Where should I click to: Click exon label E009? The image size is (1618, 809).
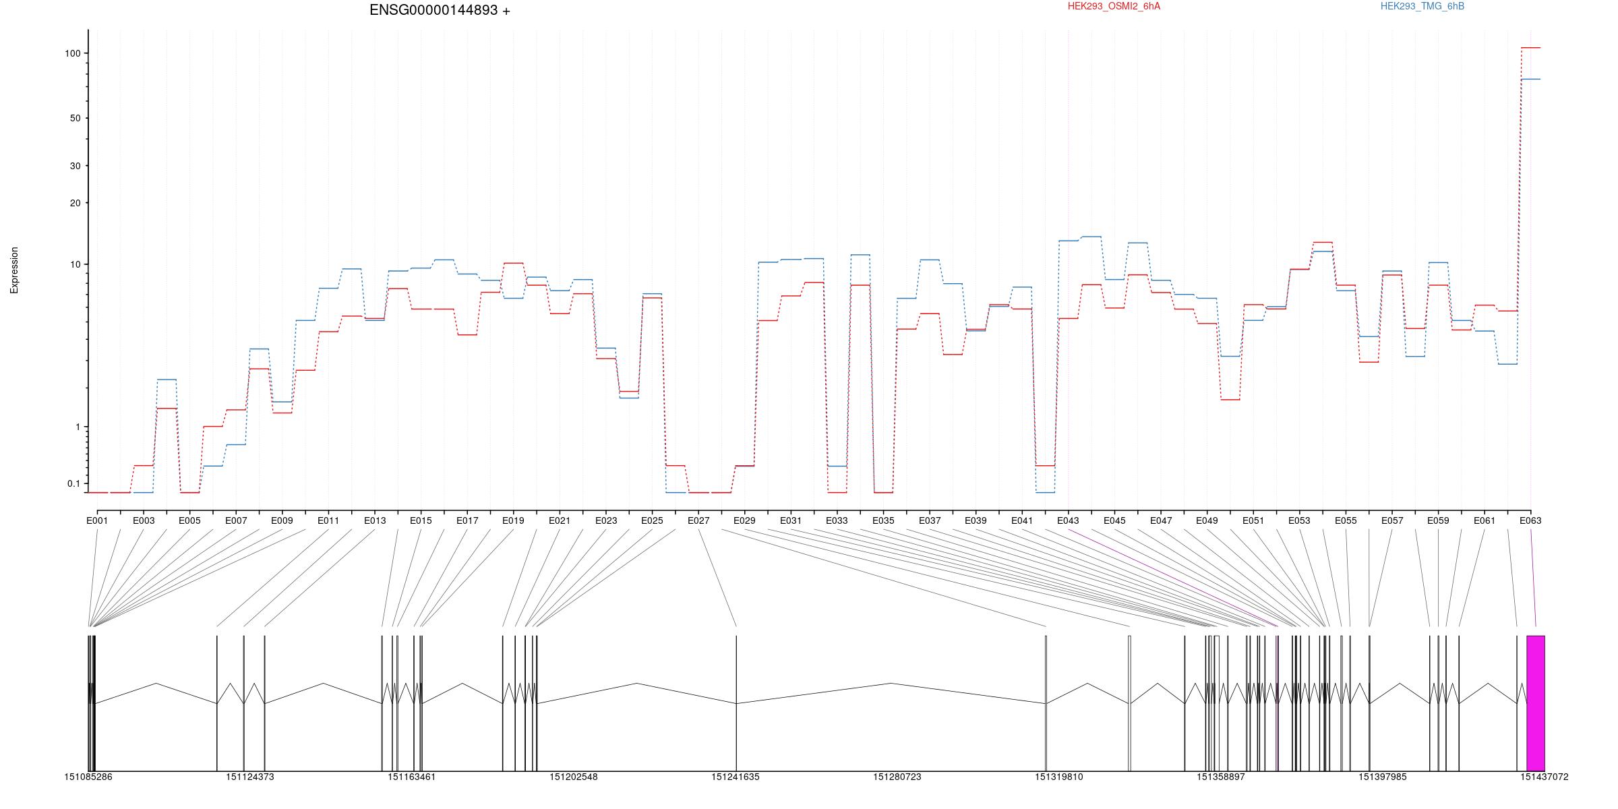[x=282, y=520]
